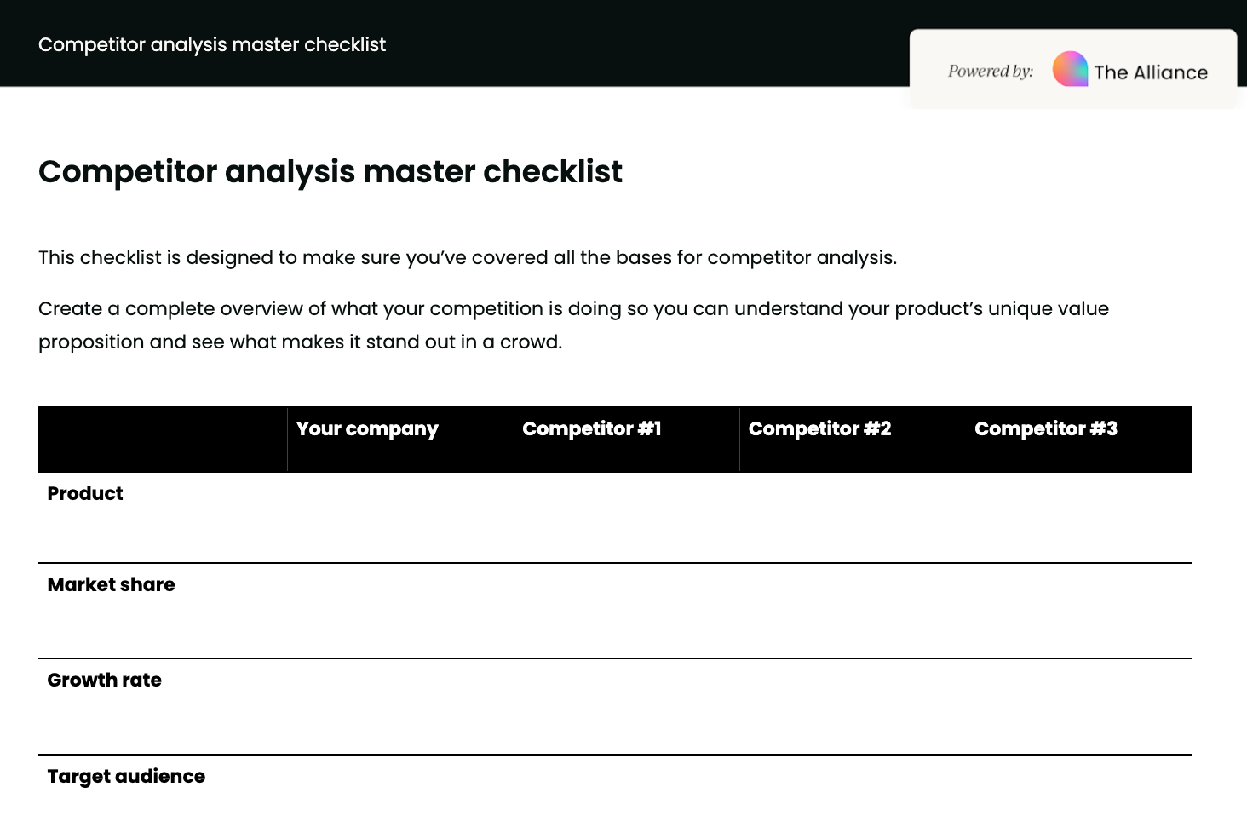
Task: Click the 'Growth rate' row label
Action: pyautogui.click(x=105, y=680)
